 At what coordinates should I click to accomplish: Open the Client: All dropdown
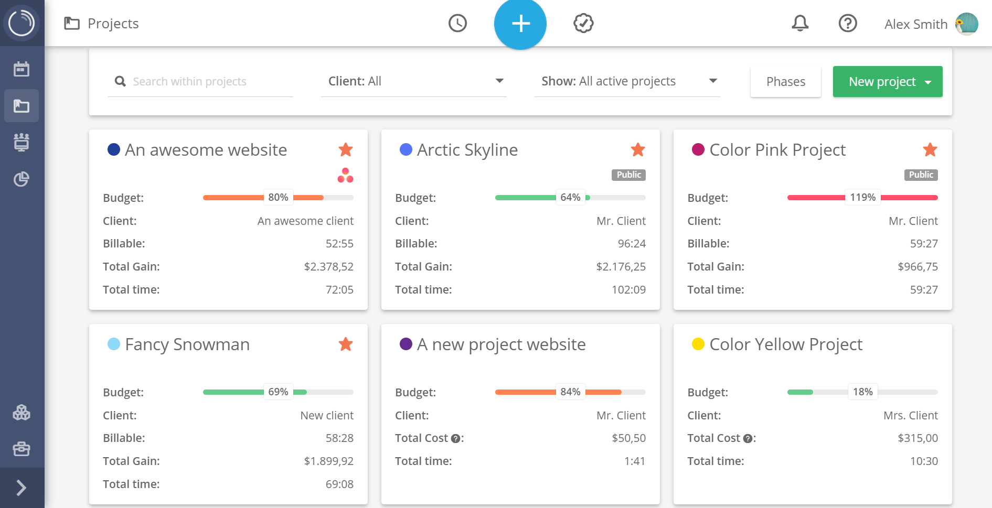pyautogui.click(x=414, y=81)
